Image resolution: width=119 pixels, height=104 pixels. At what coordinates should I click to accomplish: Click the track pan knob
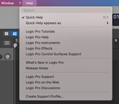(8, 57)
